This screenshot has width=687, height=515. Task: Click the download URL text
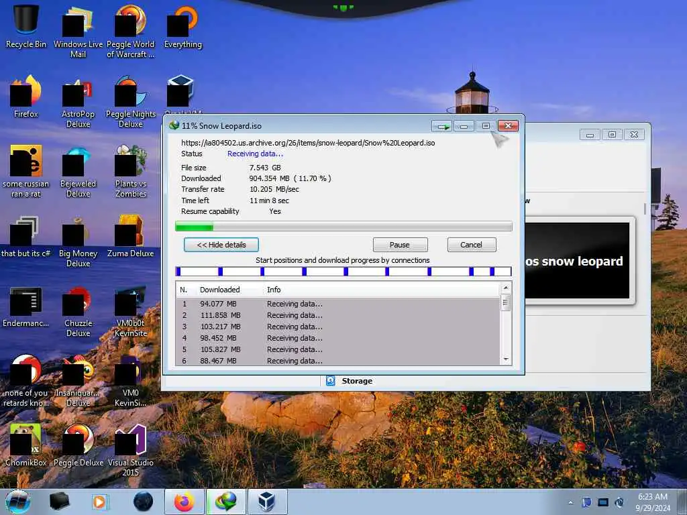pyautogui.click(x=308, y=143)
